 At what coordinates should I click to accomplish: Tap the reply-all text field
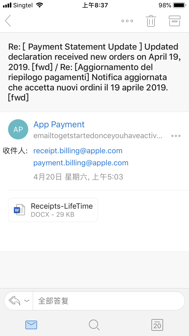point(108,301)
